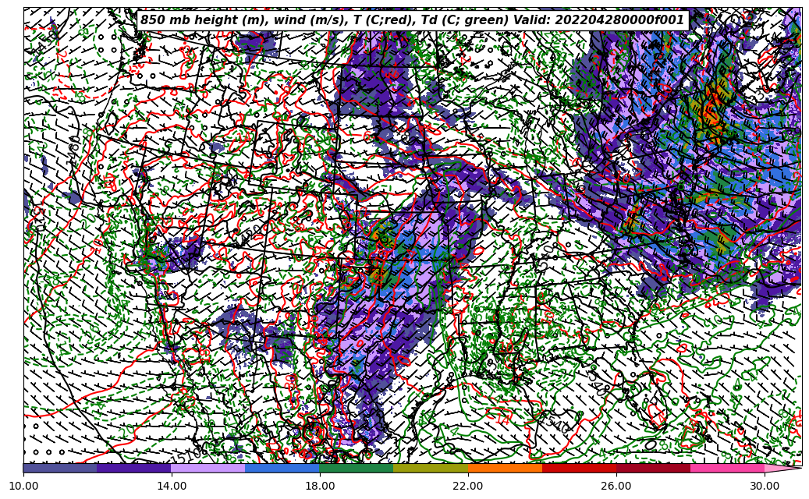Click the 26.00 colorbar tick label
Viewport: 809px width, 499px height.
(x=616, y=486)
